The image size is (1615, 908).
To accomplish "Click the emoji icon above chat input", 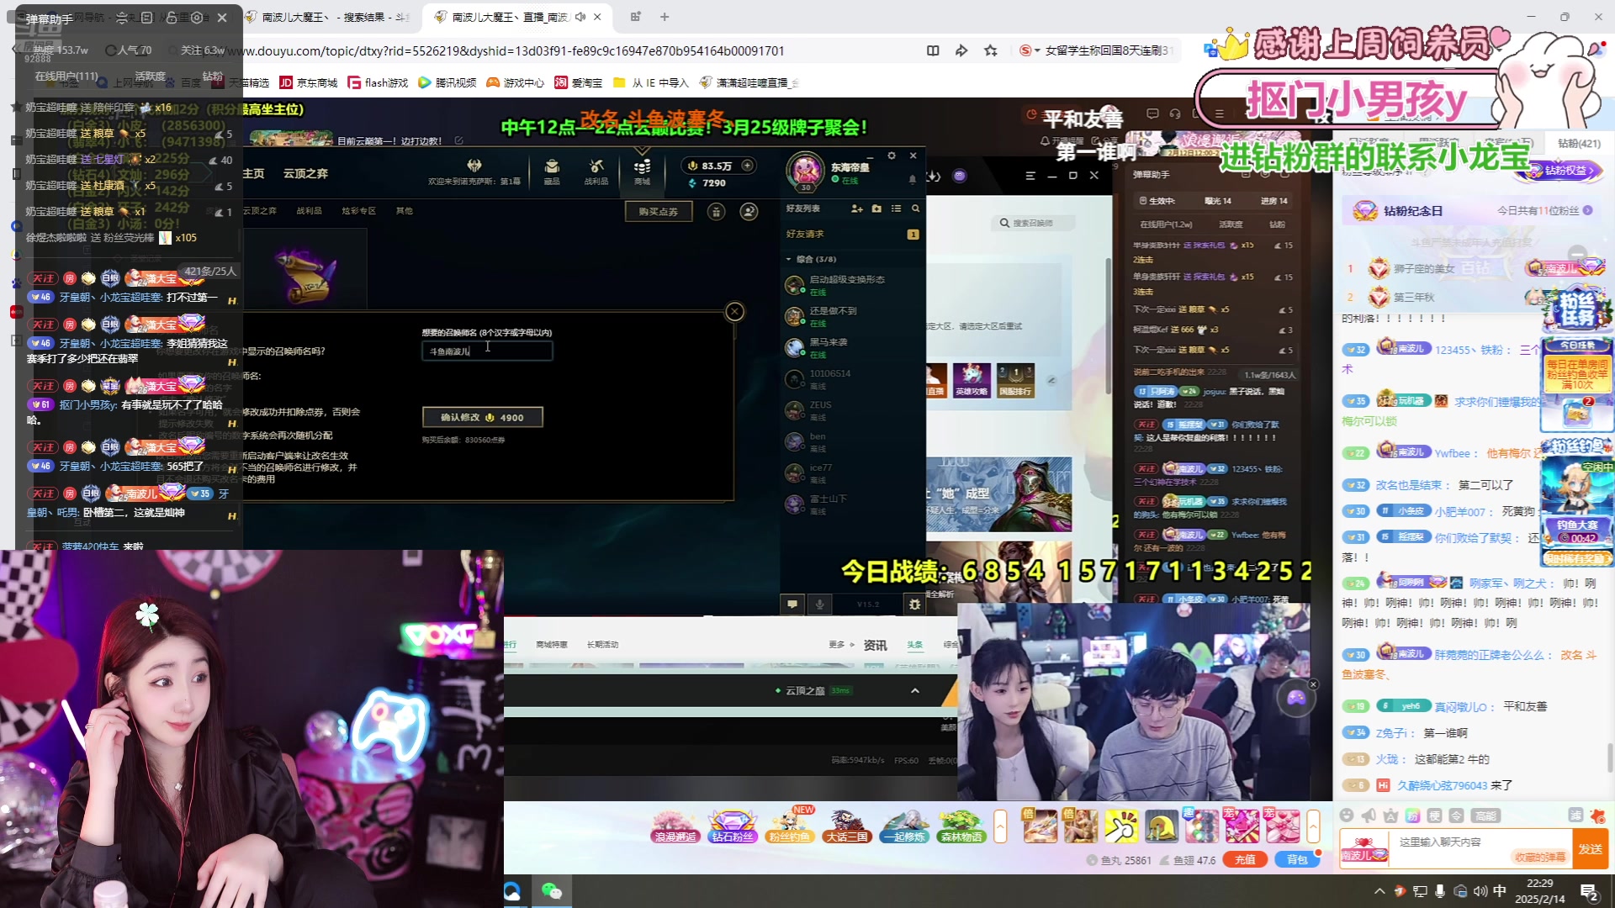I will [x=1347, y=816].
